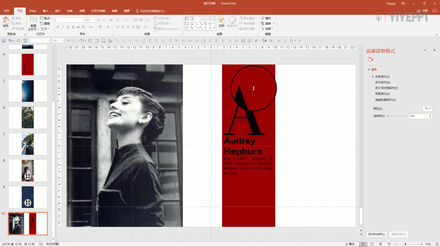Viewport: 440px width, 247px height.
Task: Select picture or texture fill radio option
Action: point(373,88)
